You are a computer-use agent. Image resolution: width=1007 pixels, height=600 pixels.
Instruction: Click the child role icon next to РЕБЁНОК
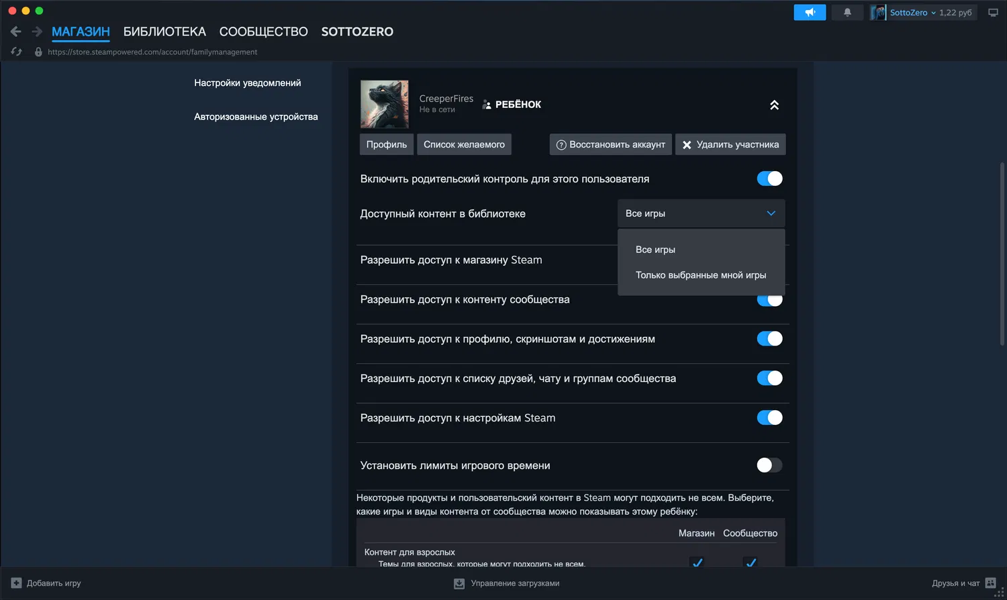click(487, 104)
